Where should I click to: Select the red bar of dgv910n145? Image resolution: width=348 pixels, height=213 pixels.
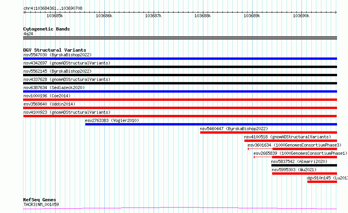(322, 182)
